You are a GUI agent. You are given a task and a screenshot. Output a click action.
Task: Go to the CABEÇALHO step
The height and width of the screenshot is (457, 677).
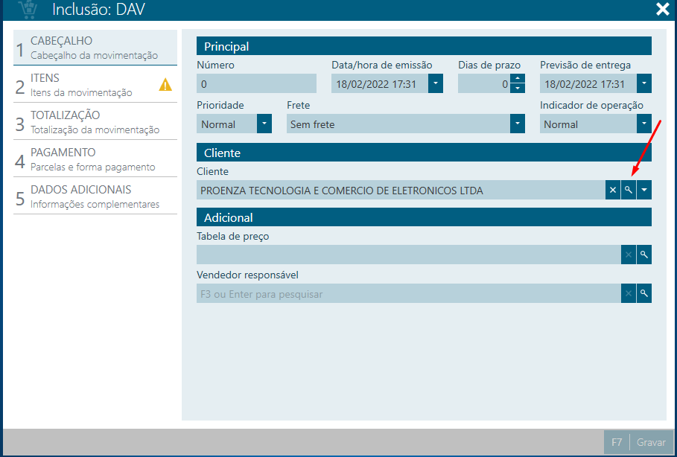[95, 48]
